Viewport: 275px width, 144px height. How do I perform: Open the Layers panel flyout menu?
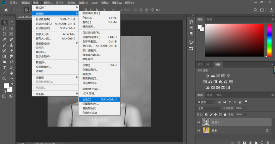click(273, 95)
